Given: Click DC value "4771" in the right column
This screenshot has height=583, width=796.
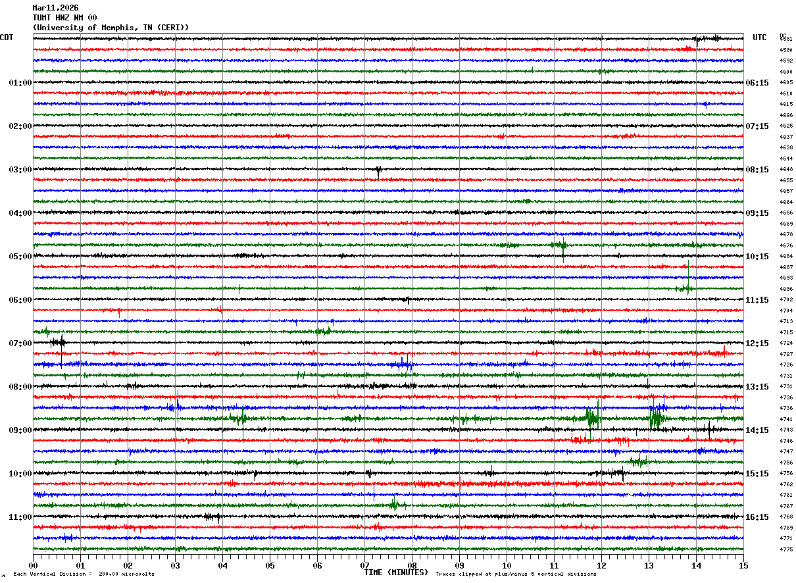Looking at the screenshot, I should click(x=785, y=539).
